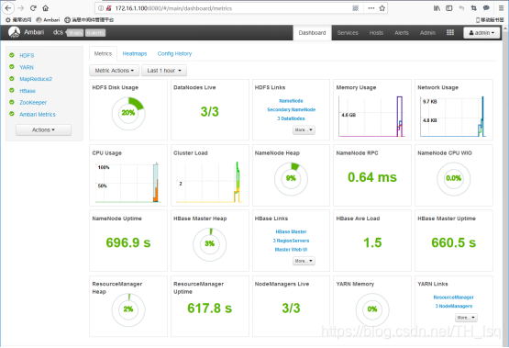This screenshot has width=509, height=348.
Task: Open the page actions three-dot menu
Action: coord(371,8)
